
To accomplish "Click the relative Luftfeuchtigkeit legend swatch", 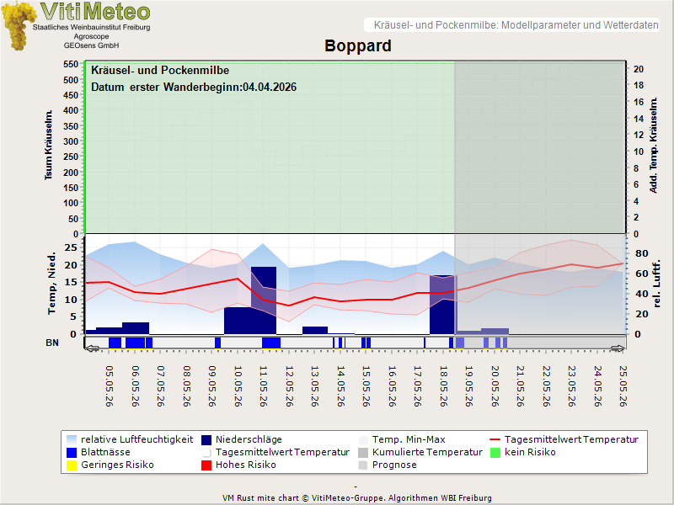I will (72, 439).
